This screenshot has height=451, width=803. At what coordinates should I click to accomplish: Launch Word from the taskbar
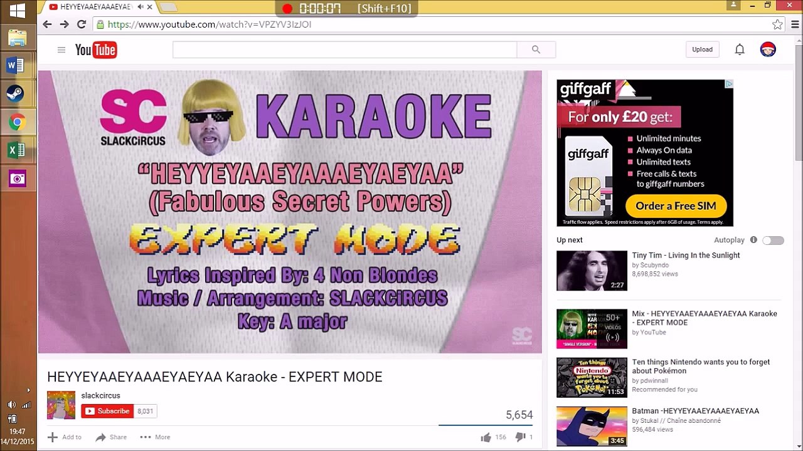[x=16, y=65]
